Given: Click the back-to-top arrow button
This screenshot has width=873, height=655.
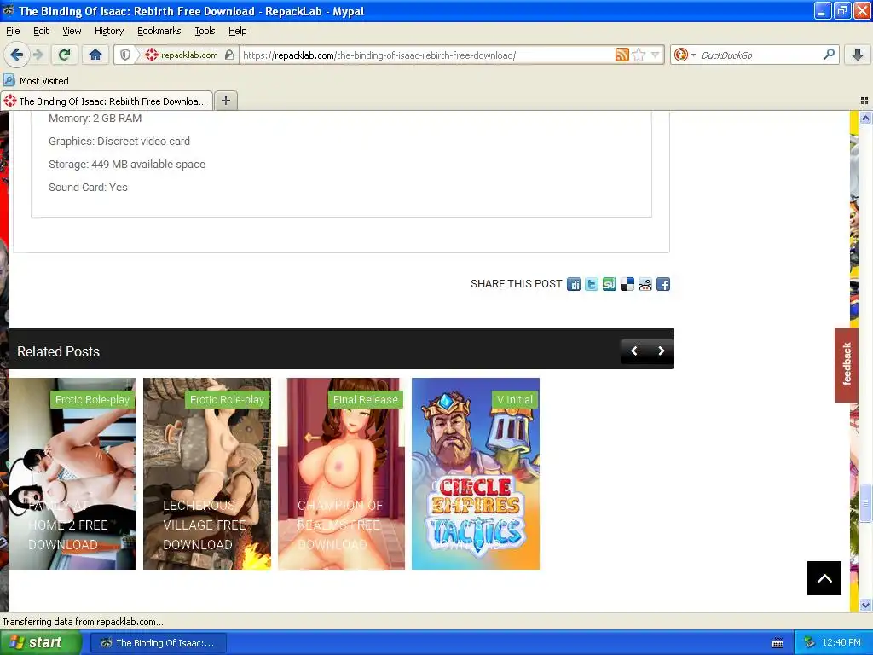Looking at the screenshot, I should pos(824,578).
